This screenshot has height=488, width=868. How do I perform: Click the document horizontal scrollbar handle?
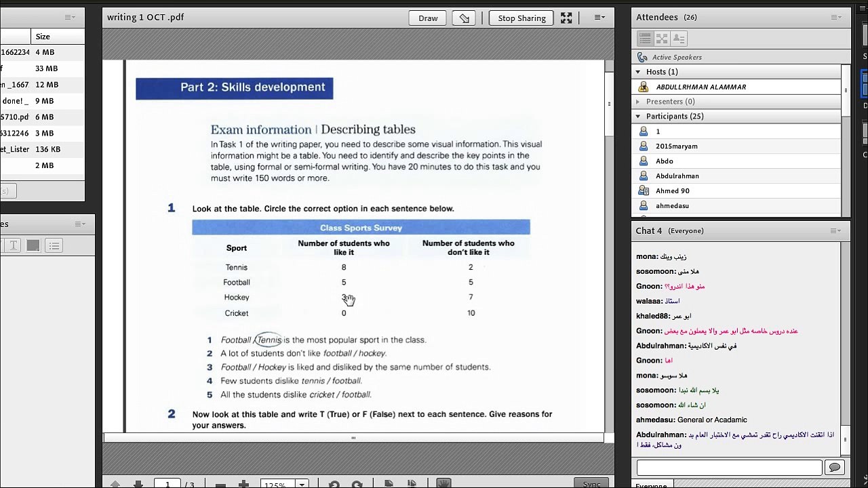[353, 439]
